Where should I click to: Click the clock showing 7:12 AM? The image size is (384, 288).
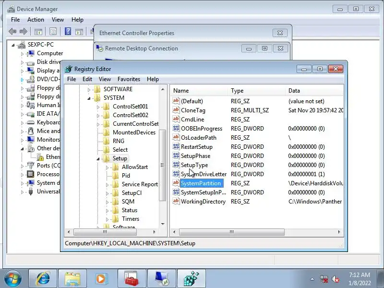click(360, 275)
